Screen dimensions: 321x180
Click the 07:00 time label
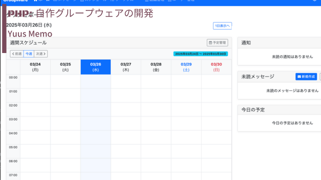(13, 175)
